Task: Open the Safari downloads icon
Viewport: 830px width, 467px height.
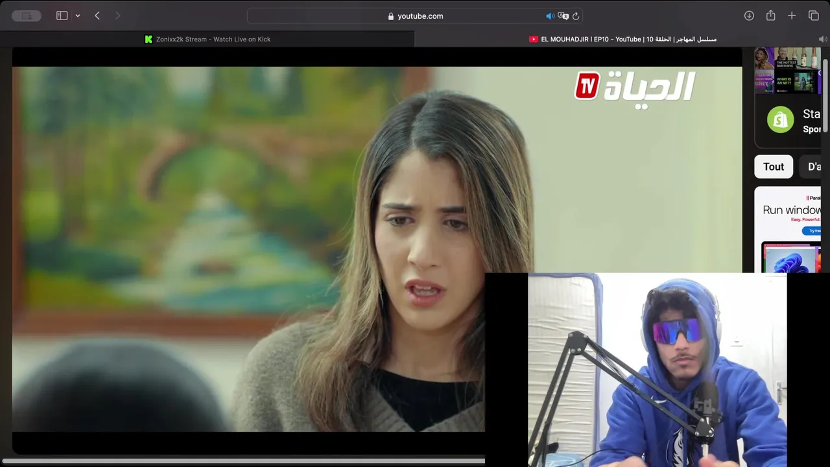Action: click(749, 16)
